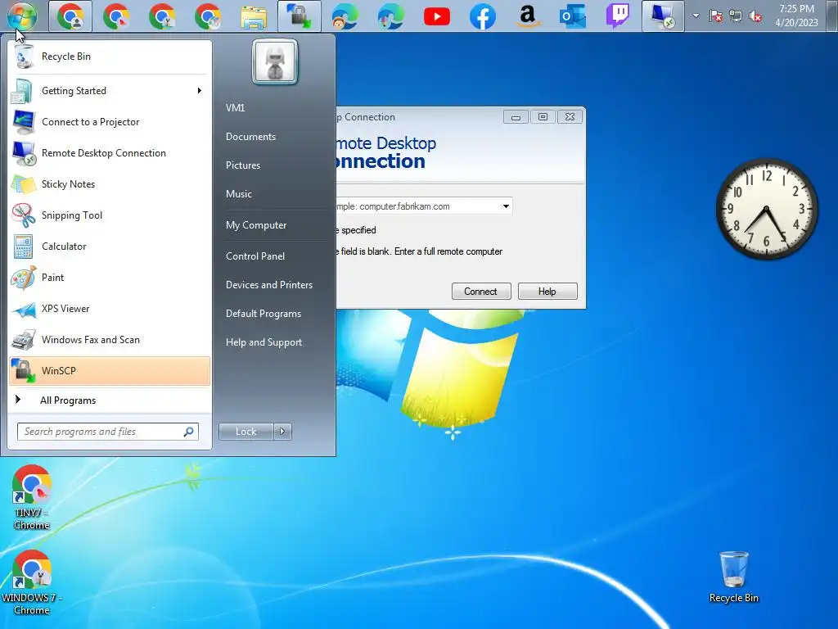This screenshot has width=838, height=629.
Task: Switch to WinSCP padlock icon in taskbar
Action: pos(300,16)
